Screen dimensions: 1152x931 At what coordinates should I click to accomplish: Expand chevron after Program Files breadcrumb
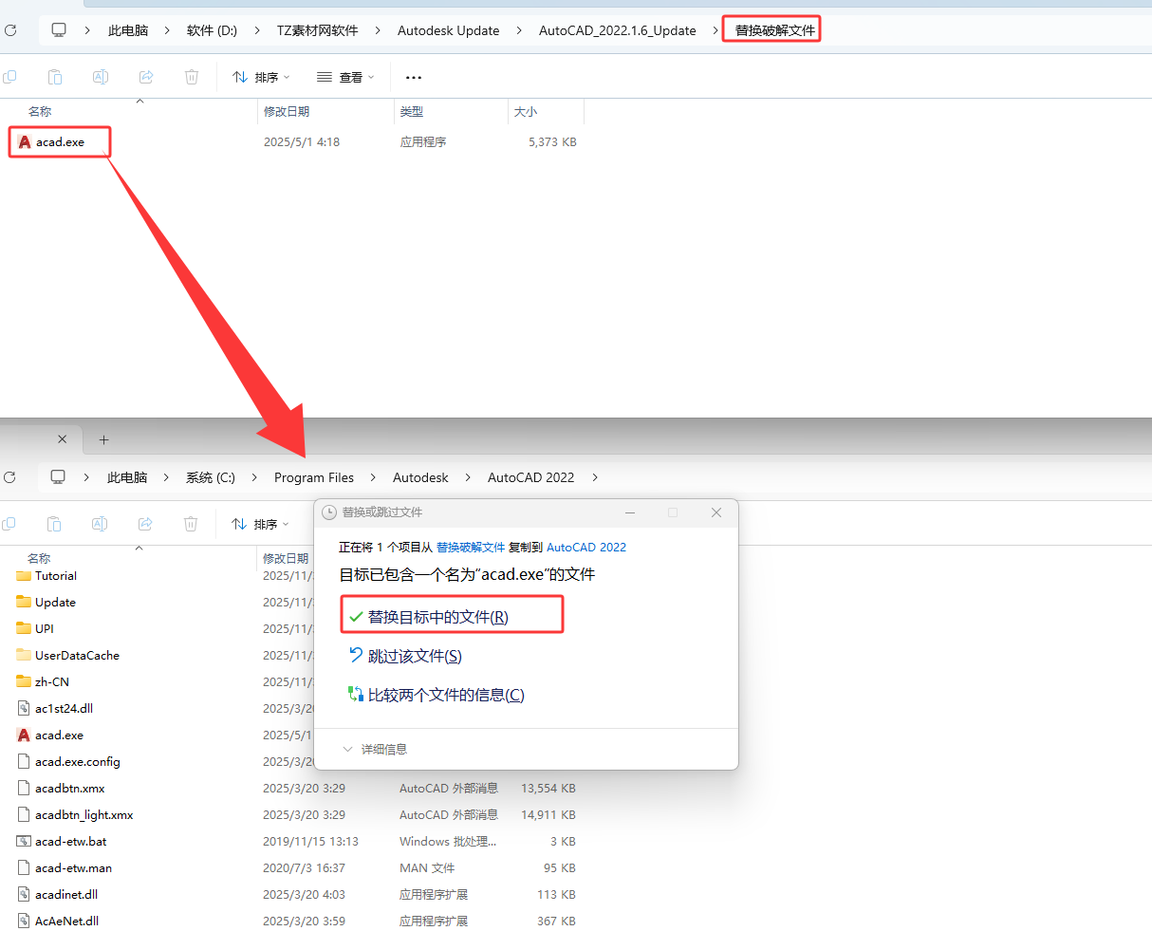373,477
